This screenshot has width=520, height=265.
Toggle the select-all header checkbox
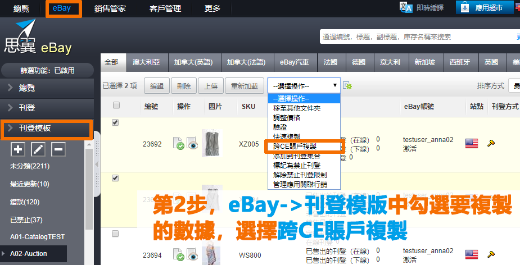click(x=116, y=106)
